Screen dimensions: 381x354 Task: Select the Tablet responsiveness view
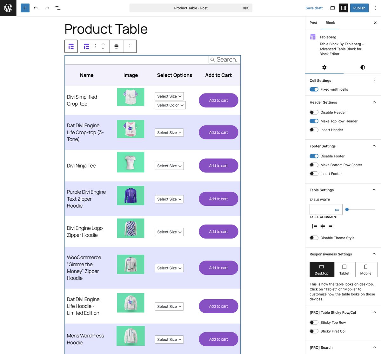point(344,269)
